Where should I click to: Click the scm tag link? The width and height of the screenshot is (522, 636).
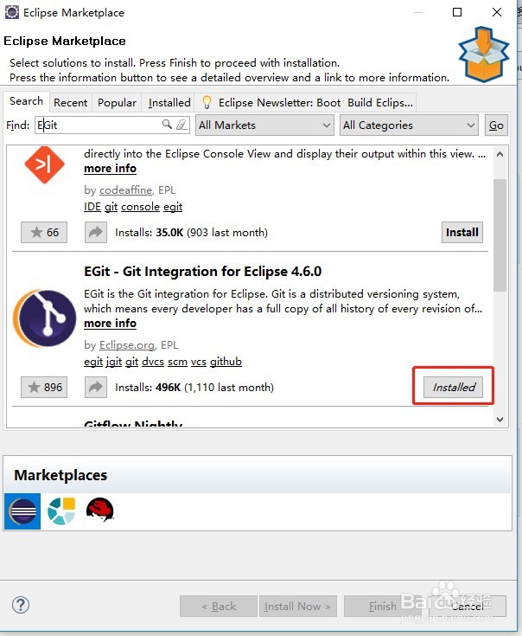[177, 362]
